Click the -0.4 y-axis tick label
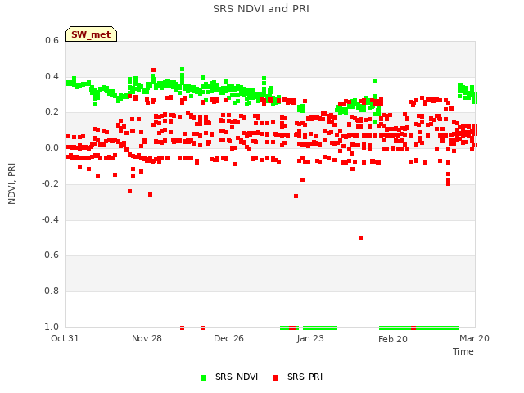Viewport: 524px width, 393px height. [x=50, y=219]
